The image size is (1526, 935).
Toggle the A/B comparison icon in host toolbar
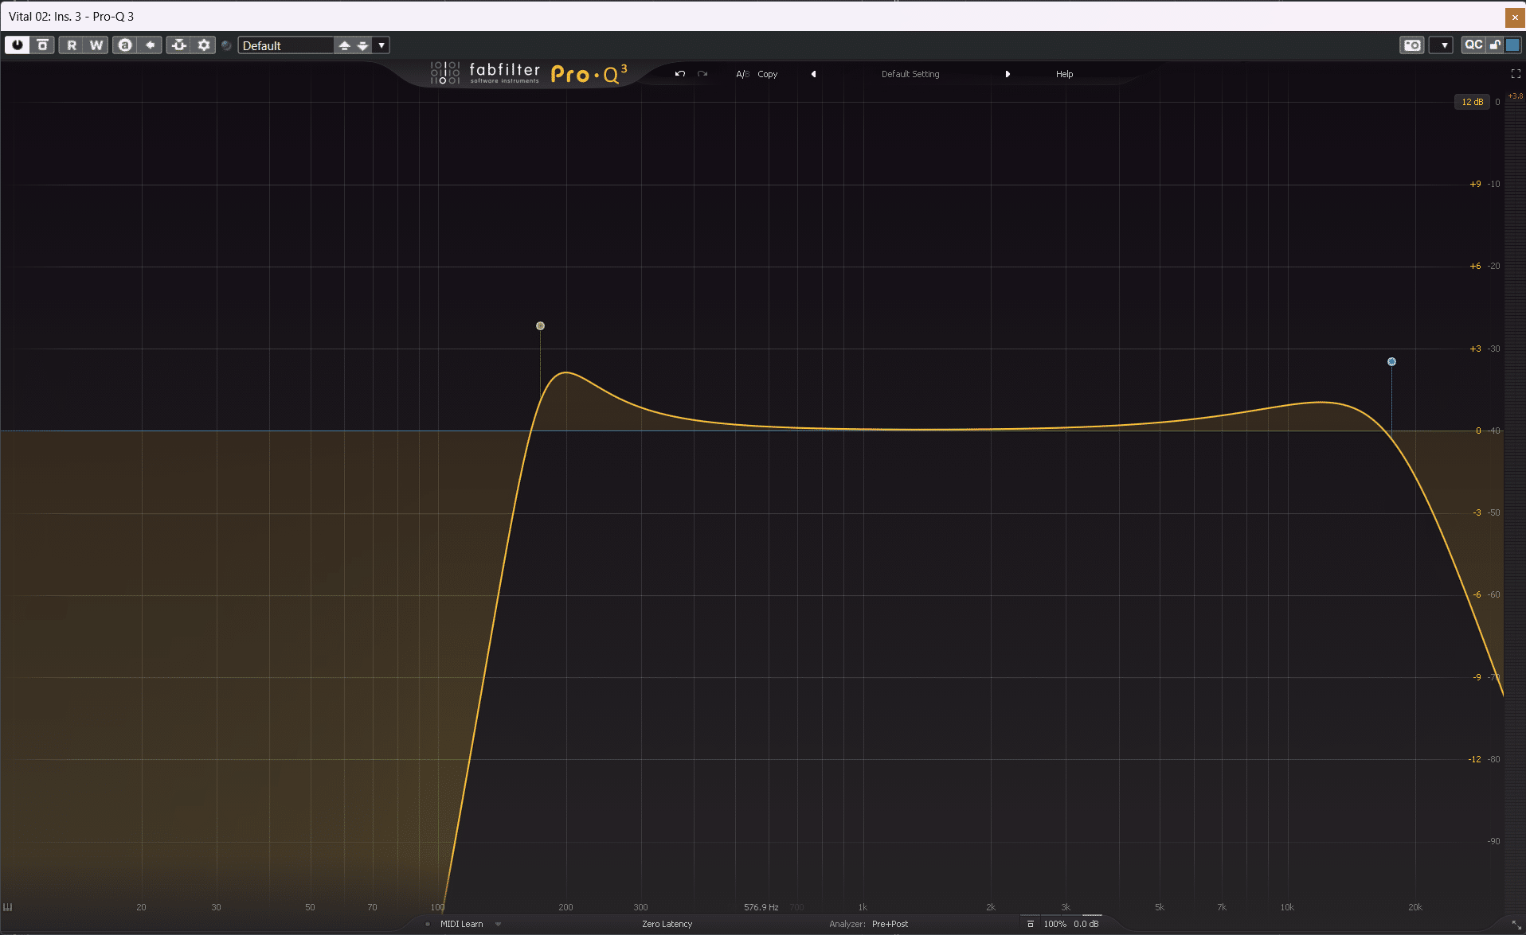click(x=125, y=45)
